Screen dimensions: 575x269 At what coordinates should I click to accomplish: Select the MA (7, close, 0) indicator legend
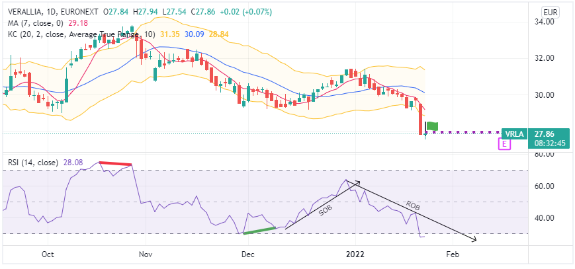(36, 23)
